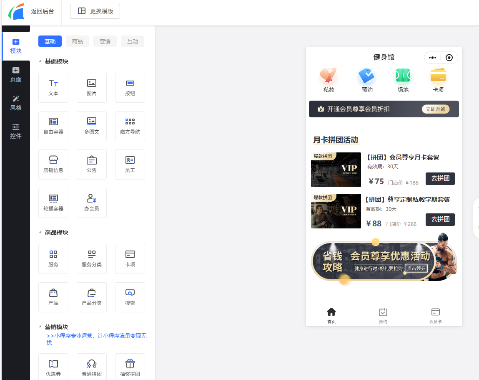Collapse the 商品模块 section
The width and height of the screenshot is (479, 380).
pos(40,233)
